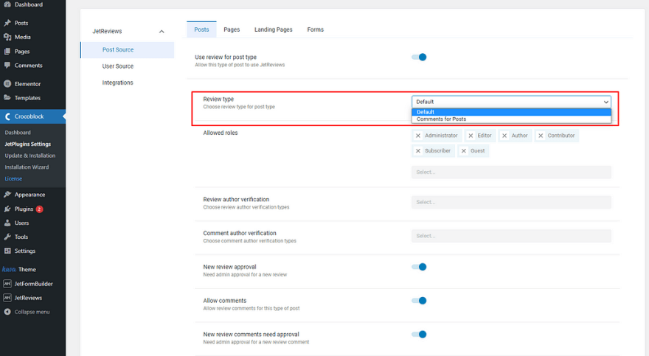Image resolution: width=649 pixels, height=356 pixels.
Task: Click the Collapse menu arrow icon
Action: click(7, 312)
